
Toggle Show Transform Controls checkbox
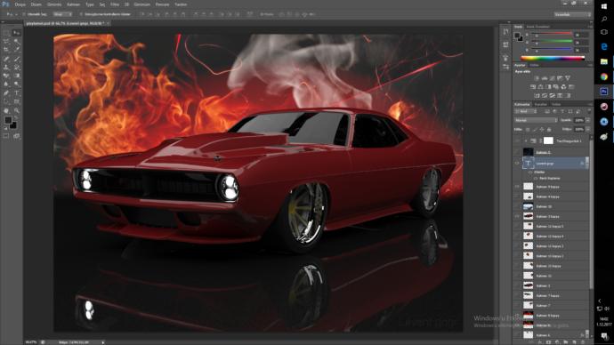(x=81, y=14)
